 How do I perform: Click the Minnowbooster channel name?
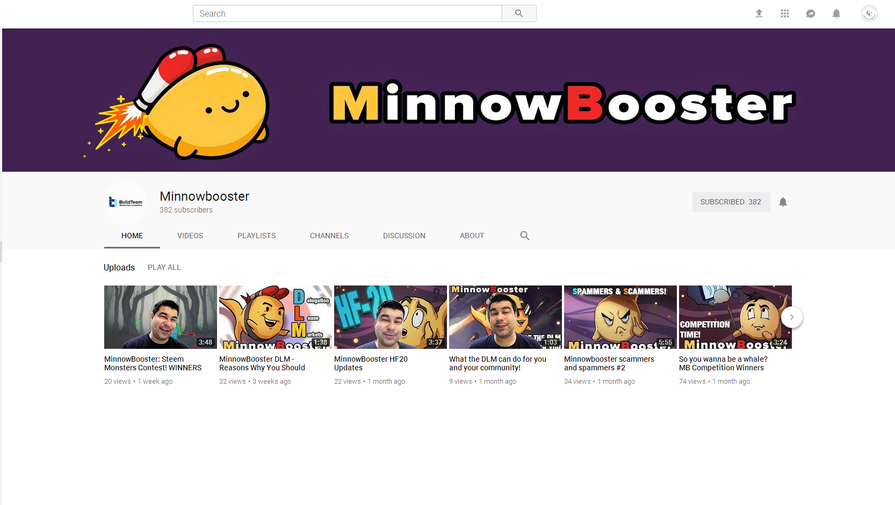(x=204, y=196)
